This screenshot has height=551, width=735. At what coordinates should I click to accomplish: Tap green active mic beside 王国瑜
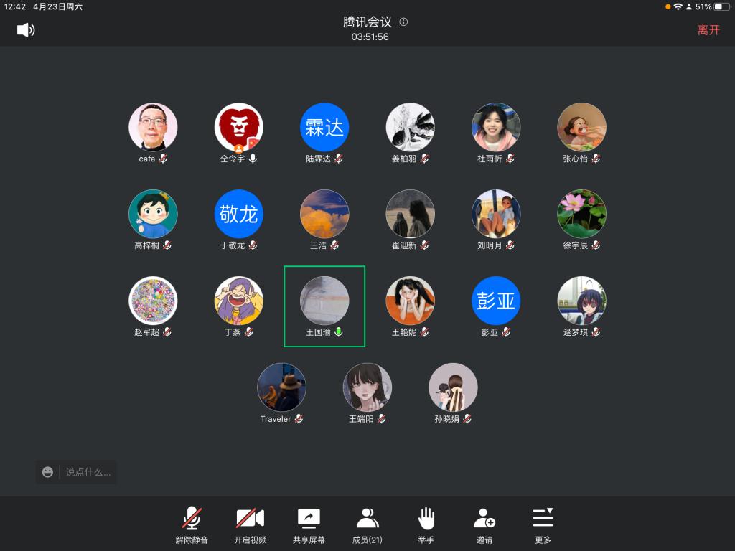point(339,331)
